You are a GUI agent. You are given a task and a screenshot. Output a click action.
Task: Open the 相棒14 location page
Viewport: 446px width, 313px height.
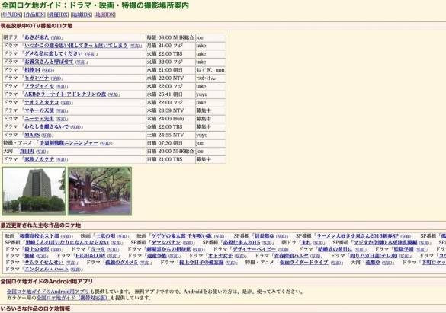32,70
